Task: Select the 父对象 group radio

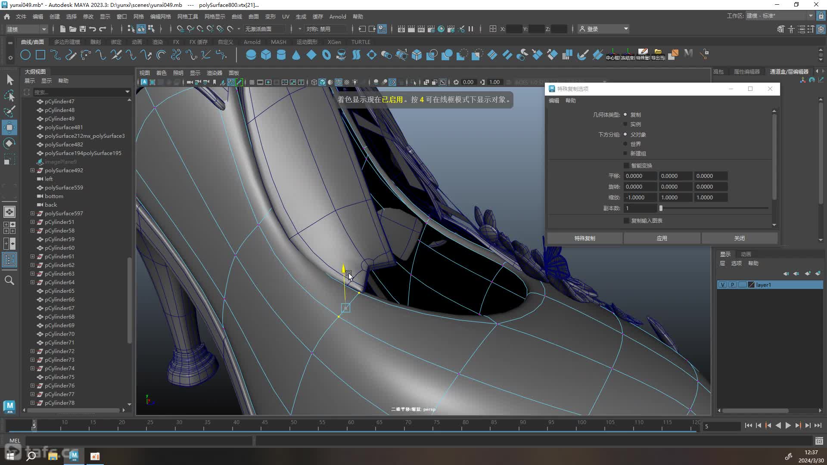Action: click(625, 134)
